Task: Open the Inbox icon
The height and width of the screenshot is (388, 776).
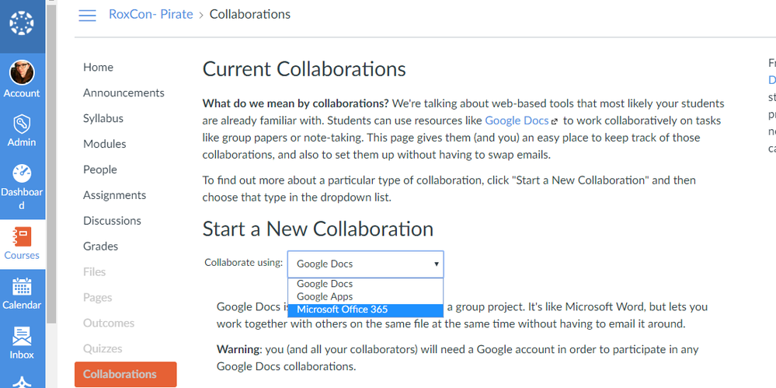Action: (x=22, y=336)
